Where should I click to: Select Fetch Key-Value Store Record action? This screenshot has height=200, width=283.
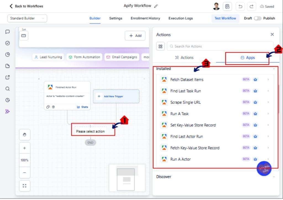[x=215, y=148]
